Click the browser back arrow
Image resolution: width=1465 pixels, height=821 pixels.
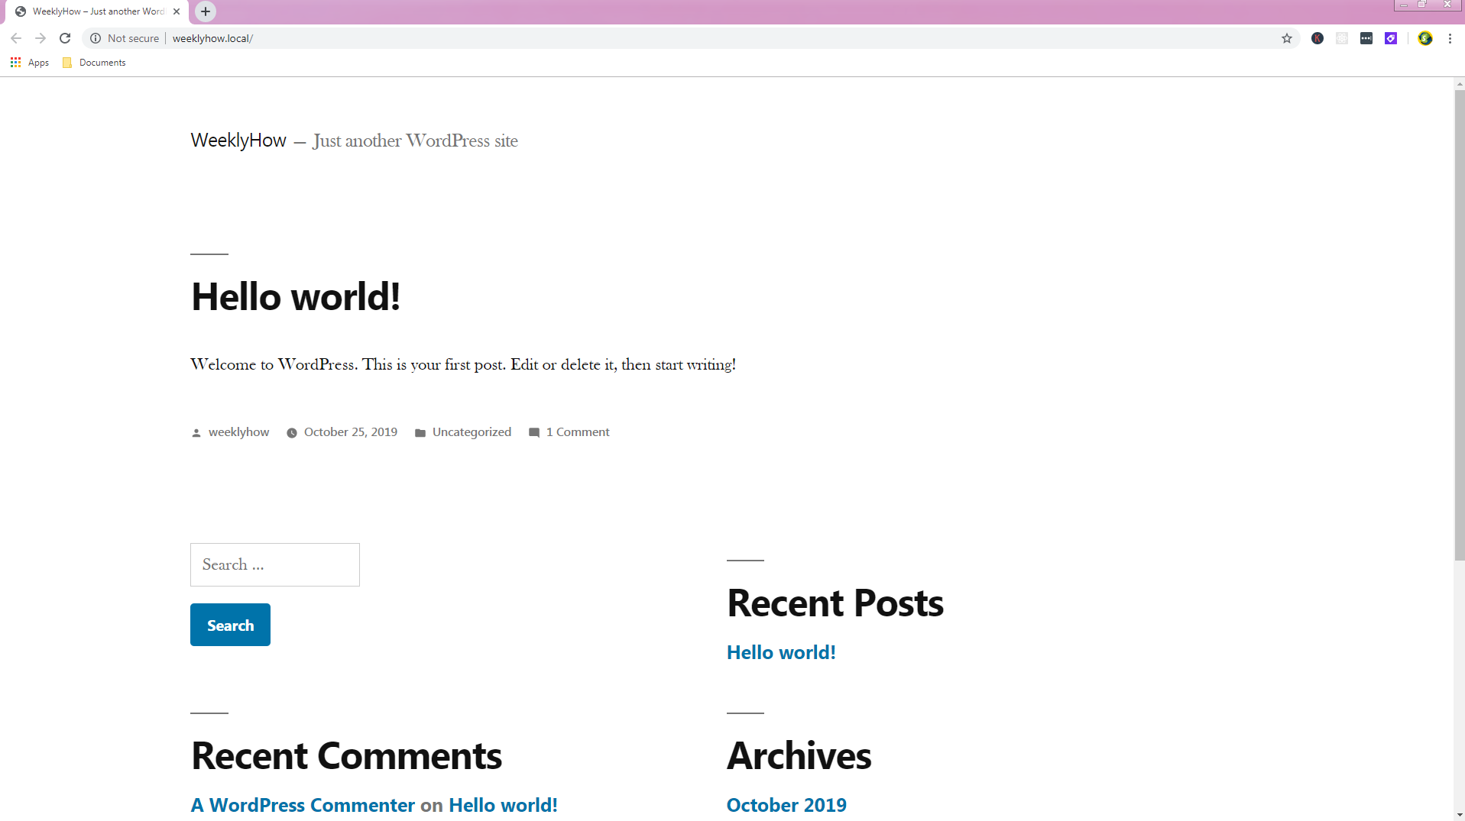tap(16, 38)
